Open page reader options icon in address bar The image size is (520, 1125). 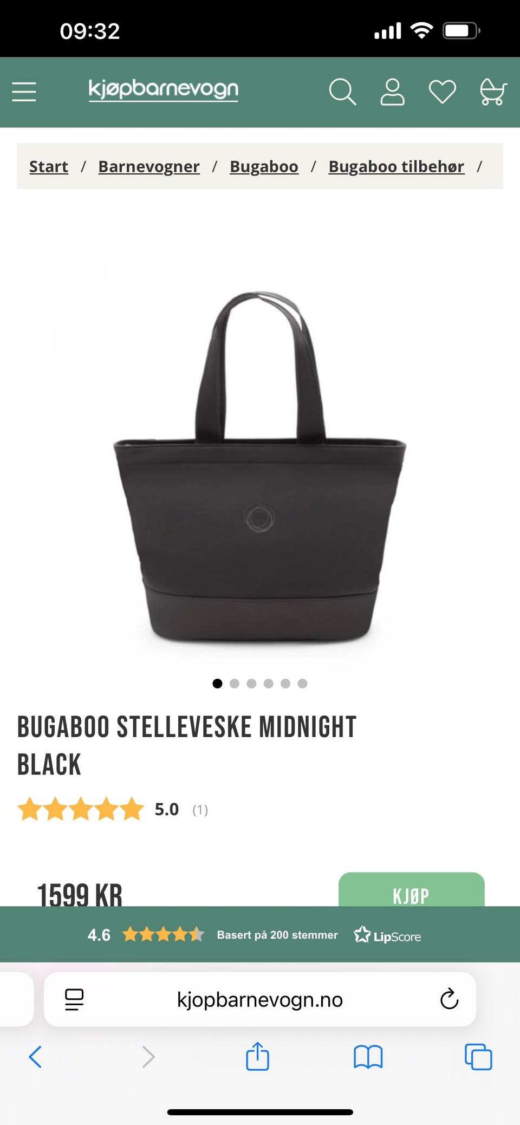[74, 999]
